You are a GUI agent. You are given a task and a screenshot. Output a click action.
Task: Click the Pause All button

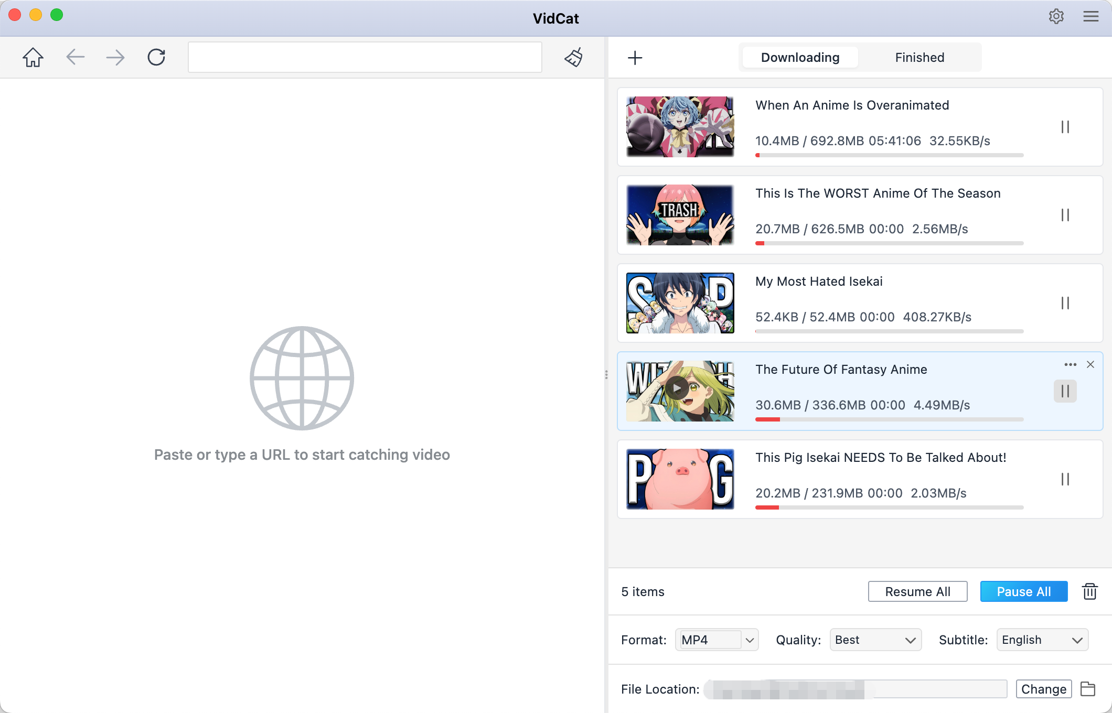pyautogui.click(x=1024, y=591)
